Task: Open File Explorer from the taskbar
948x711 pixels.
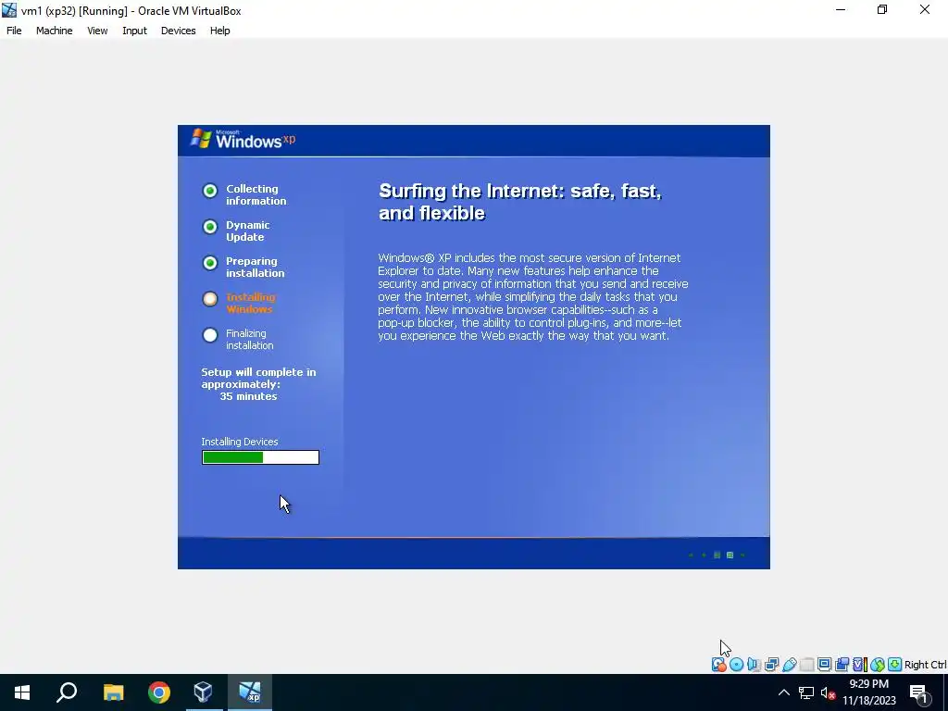Action: (x=113, y=692)
